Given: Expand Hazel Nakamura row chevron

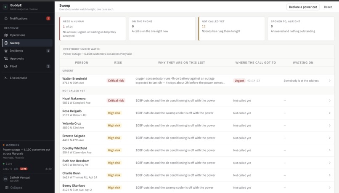Looking at the screenshot, I should pyautogui.click(x=330, y=101).
